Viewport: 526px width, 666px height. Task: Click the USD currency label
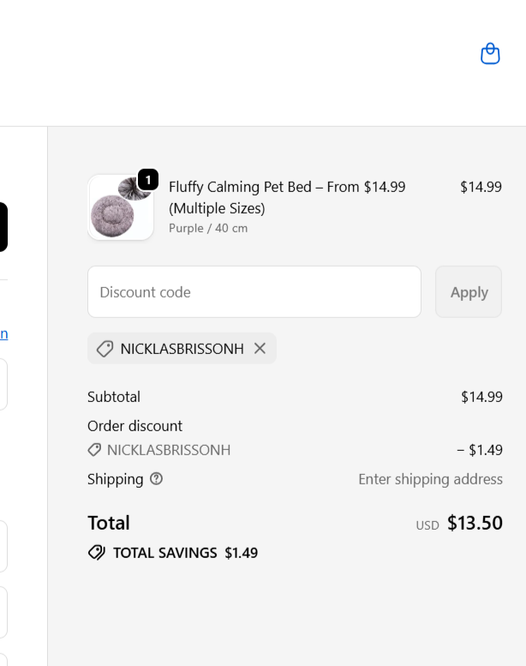(x=427, y=525)
